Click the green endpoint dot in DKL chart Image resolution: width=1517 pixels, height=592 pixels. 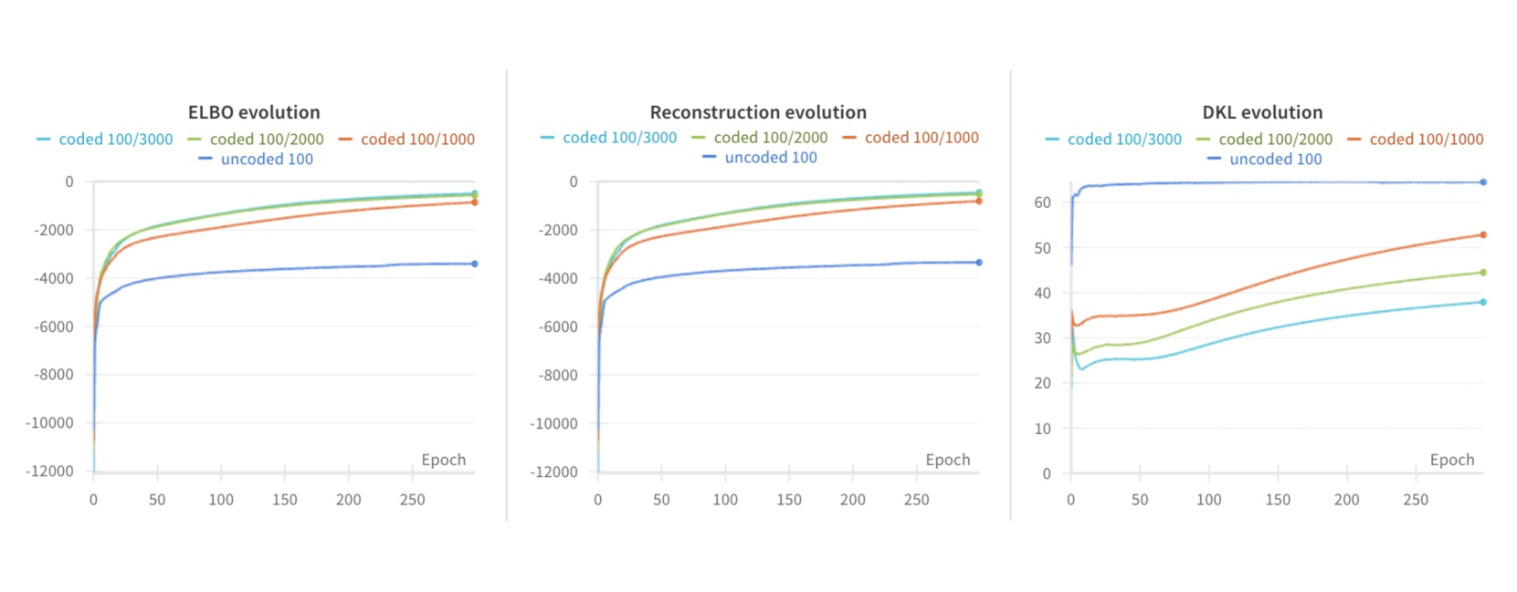(1483, 272)
